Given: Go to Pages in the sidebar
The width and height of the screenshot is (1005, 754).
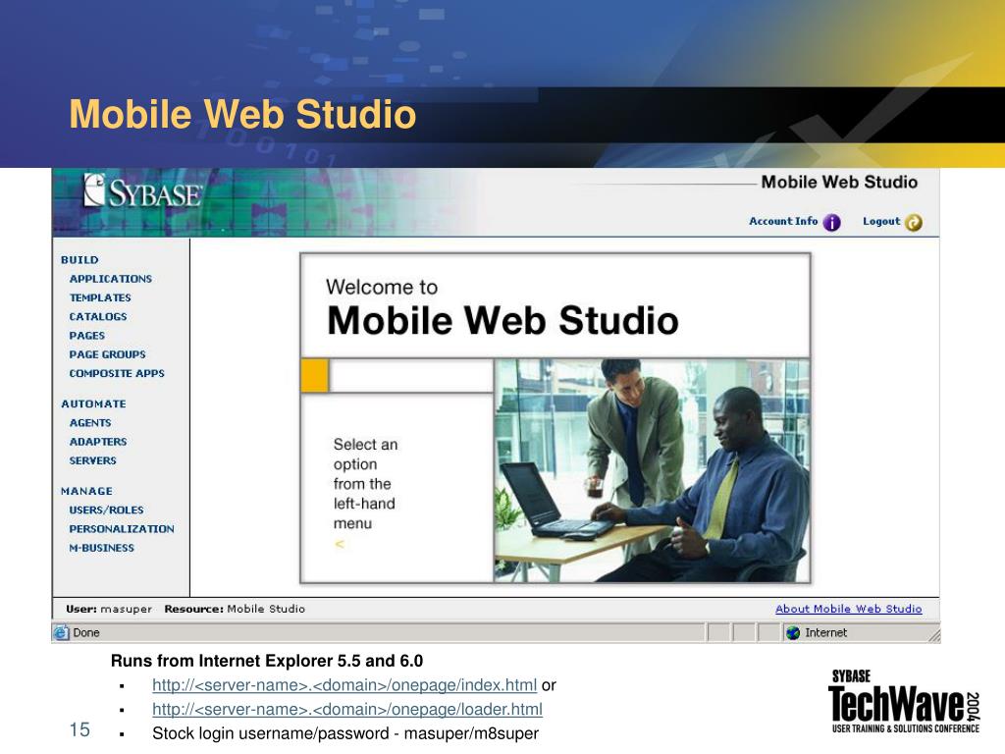Looking at the screenshot, I should coord(87,336).
